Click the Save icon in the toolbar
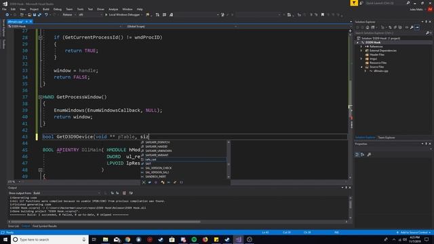The height and width of the screenshot is (244, 434). tap(35, 15)
